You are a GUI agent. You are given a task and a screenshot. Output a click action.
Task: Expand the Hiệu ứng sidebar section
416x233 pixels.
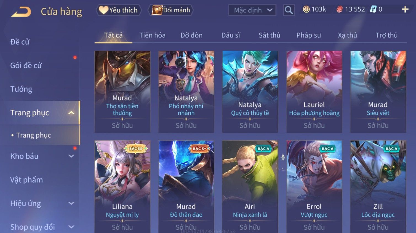[71, 203]
